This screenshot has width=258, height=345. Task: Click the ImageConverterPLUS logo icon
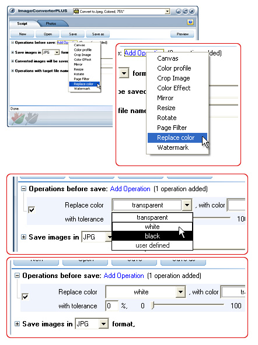(12, 10)
